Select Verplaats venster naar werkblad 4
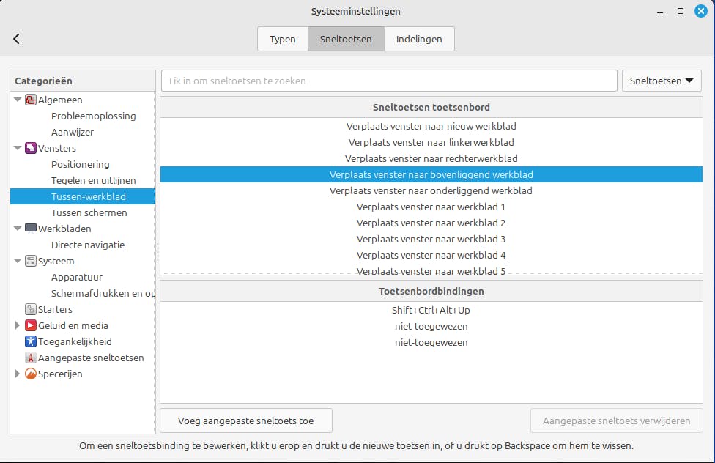The width and height of the screenshot is (715, 463). [x=431, y=255]
